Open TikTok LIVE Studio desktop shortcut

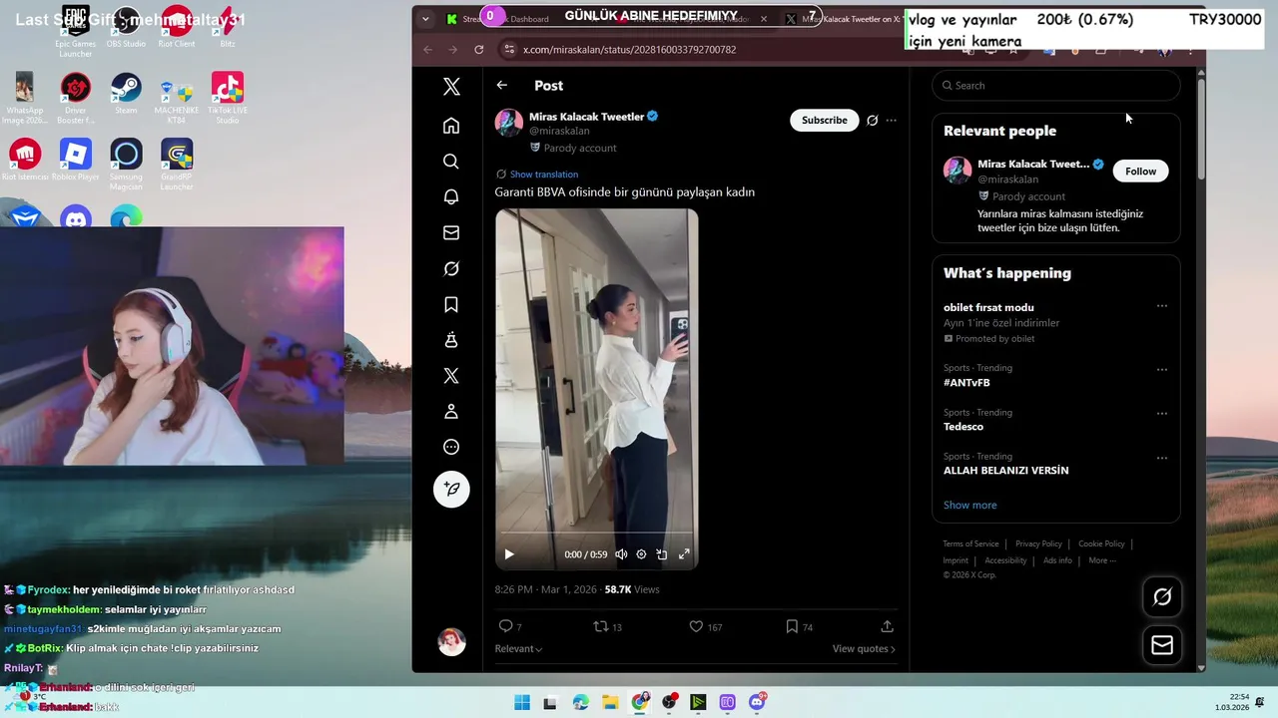click(x=228, y=97)
